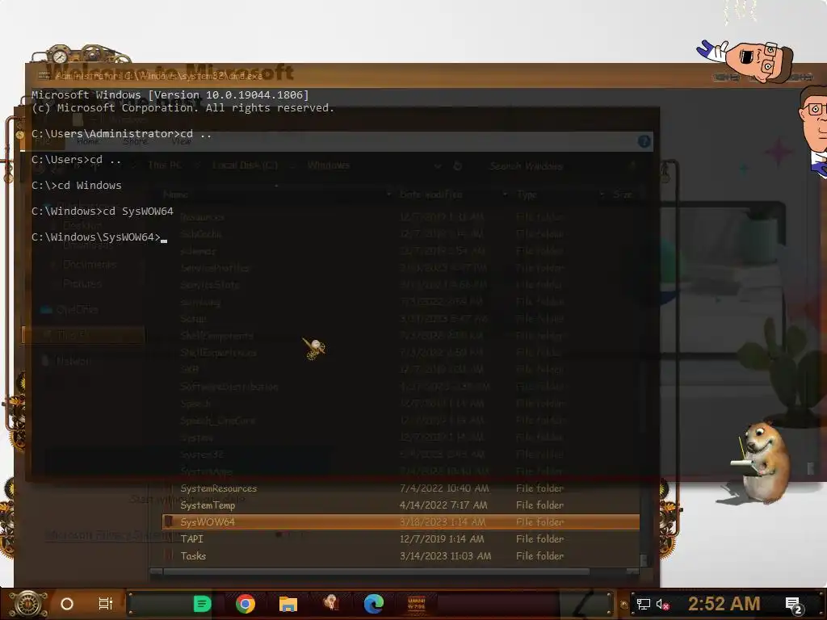Open Cortana search circle on taskbar
The width and height of the screenshot is (827, 620).
coord(67,604)
